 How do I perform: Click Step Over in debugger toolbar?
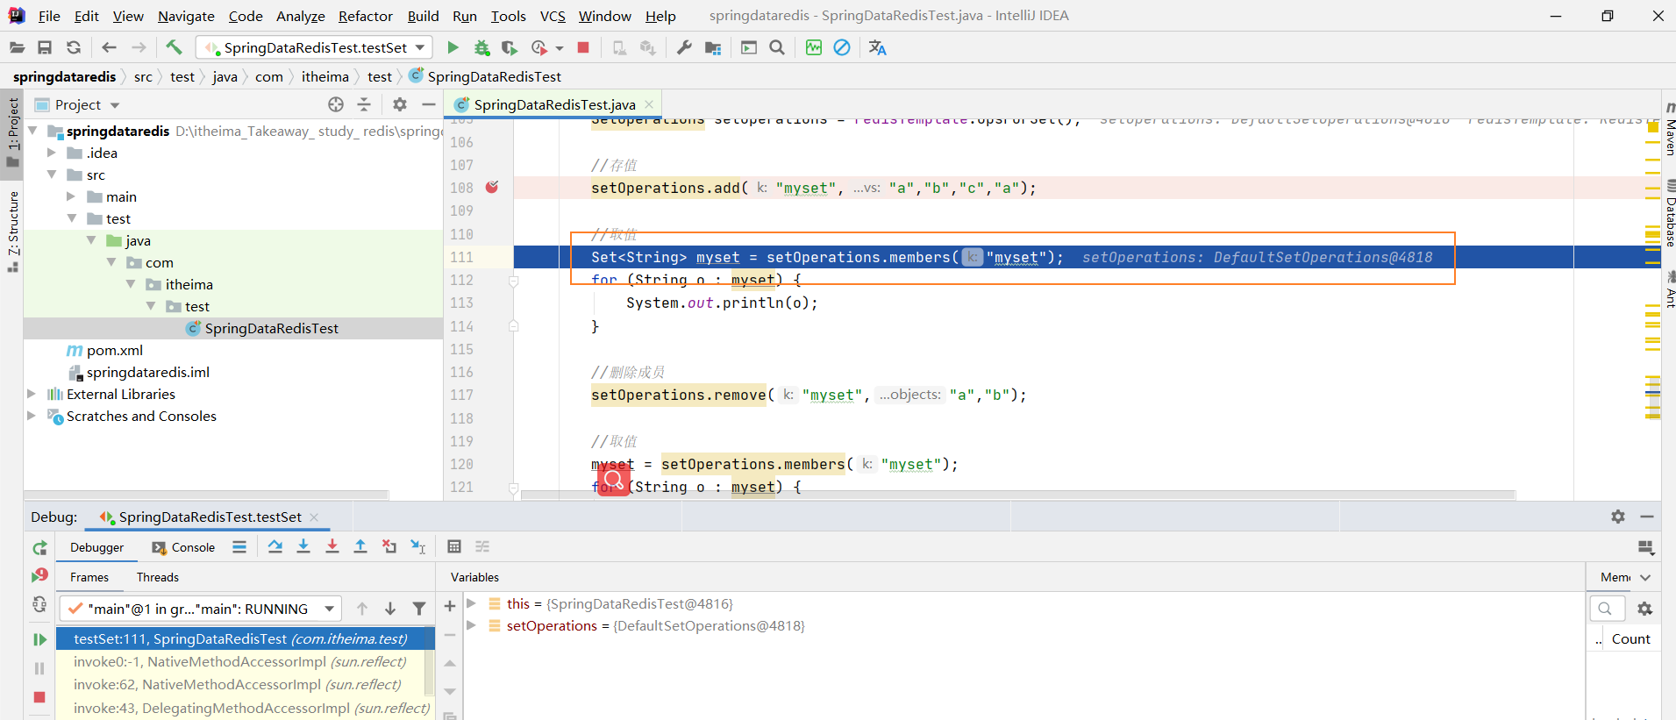coord(275,546)
